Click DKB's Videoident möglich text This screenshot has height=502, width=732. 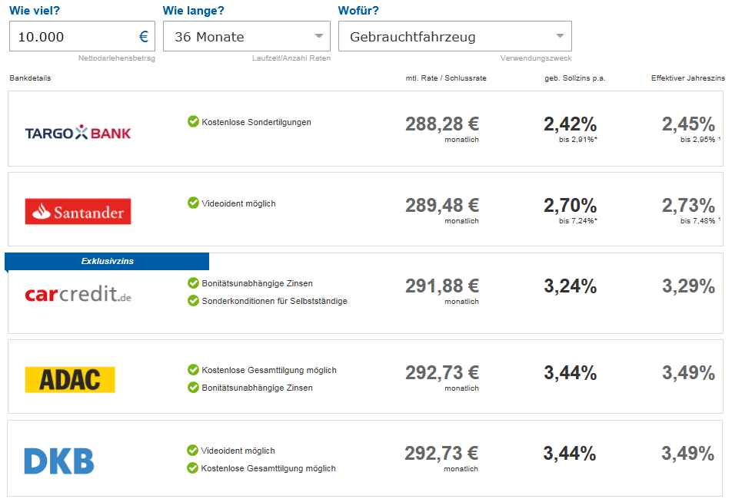click(x=238, y=451)
